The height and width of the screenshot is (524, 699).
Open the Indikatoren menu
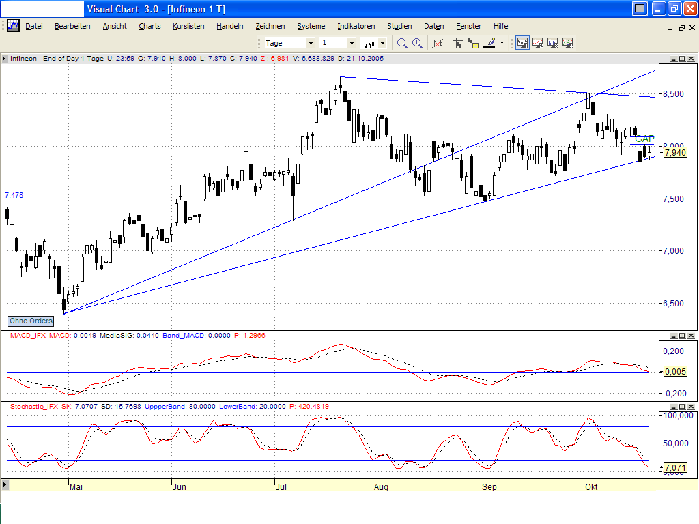(x=356, y=26)
